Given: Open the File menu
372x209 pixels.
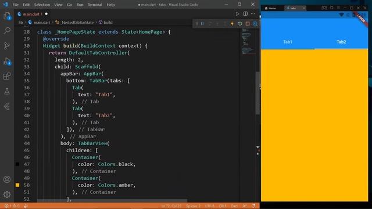Looking at the screenshot, I should pos(16,5).
